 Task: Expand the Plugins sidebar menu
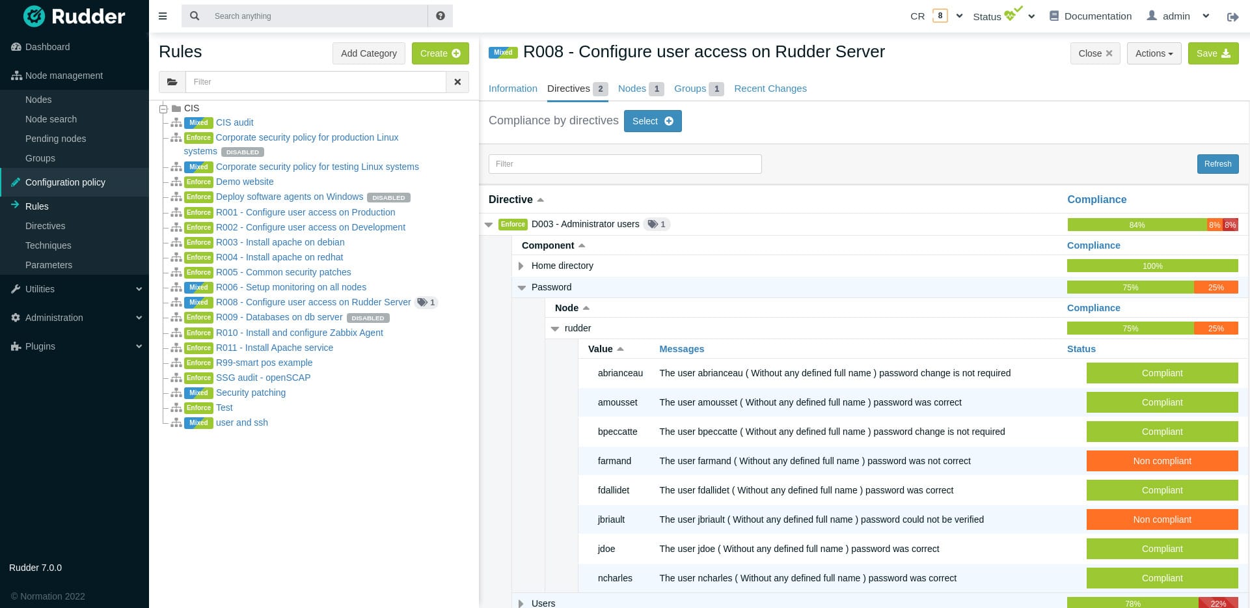click(139, 346)
